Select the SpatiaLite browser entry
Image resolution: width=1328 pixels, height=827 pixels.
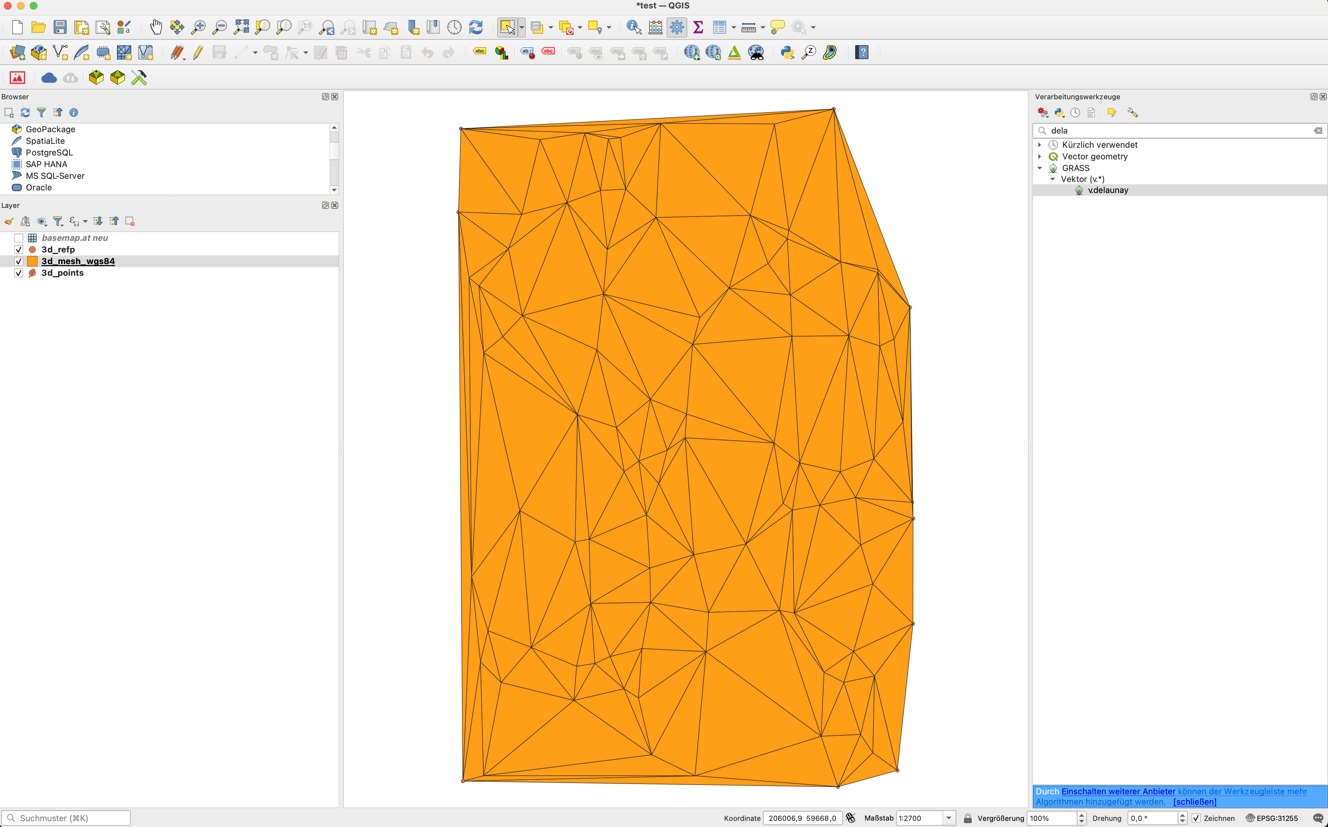pyautogui.click(x=45, y=141)
